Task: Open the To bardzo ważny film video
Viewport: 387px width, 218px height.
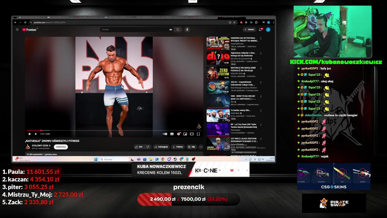Action: [218, 115]
